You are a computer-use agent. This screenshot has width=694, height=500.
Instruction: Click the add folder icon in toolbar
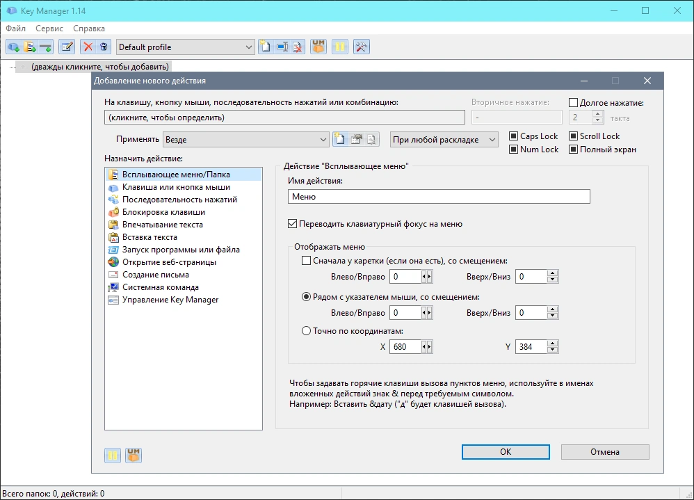30,47
